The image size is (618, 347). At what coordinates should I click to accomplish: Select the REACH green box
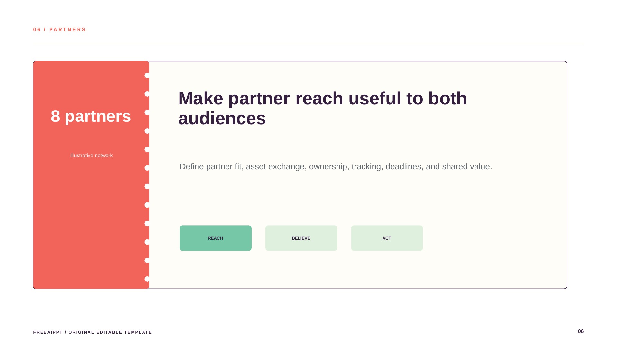coord(216,238)
